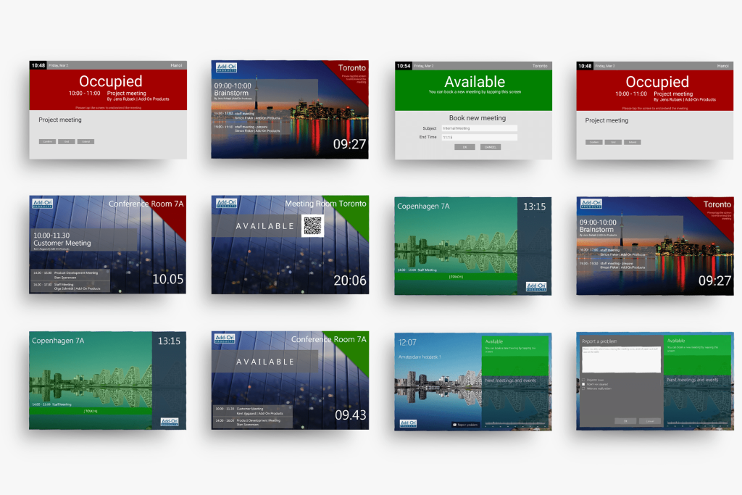Enable the Webcam malfunction checkbox

(584, 389)
